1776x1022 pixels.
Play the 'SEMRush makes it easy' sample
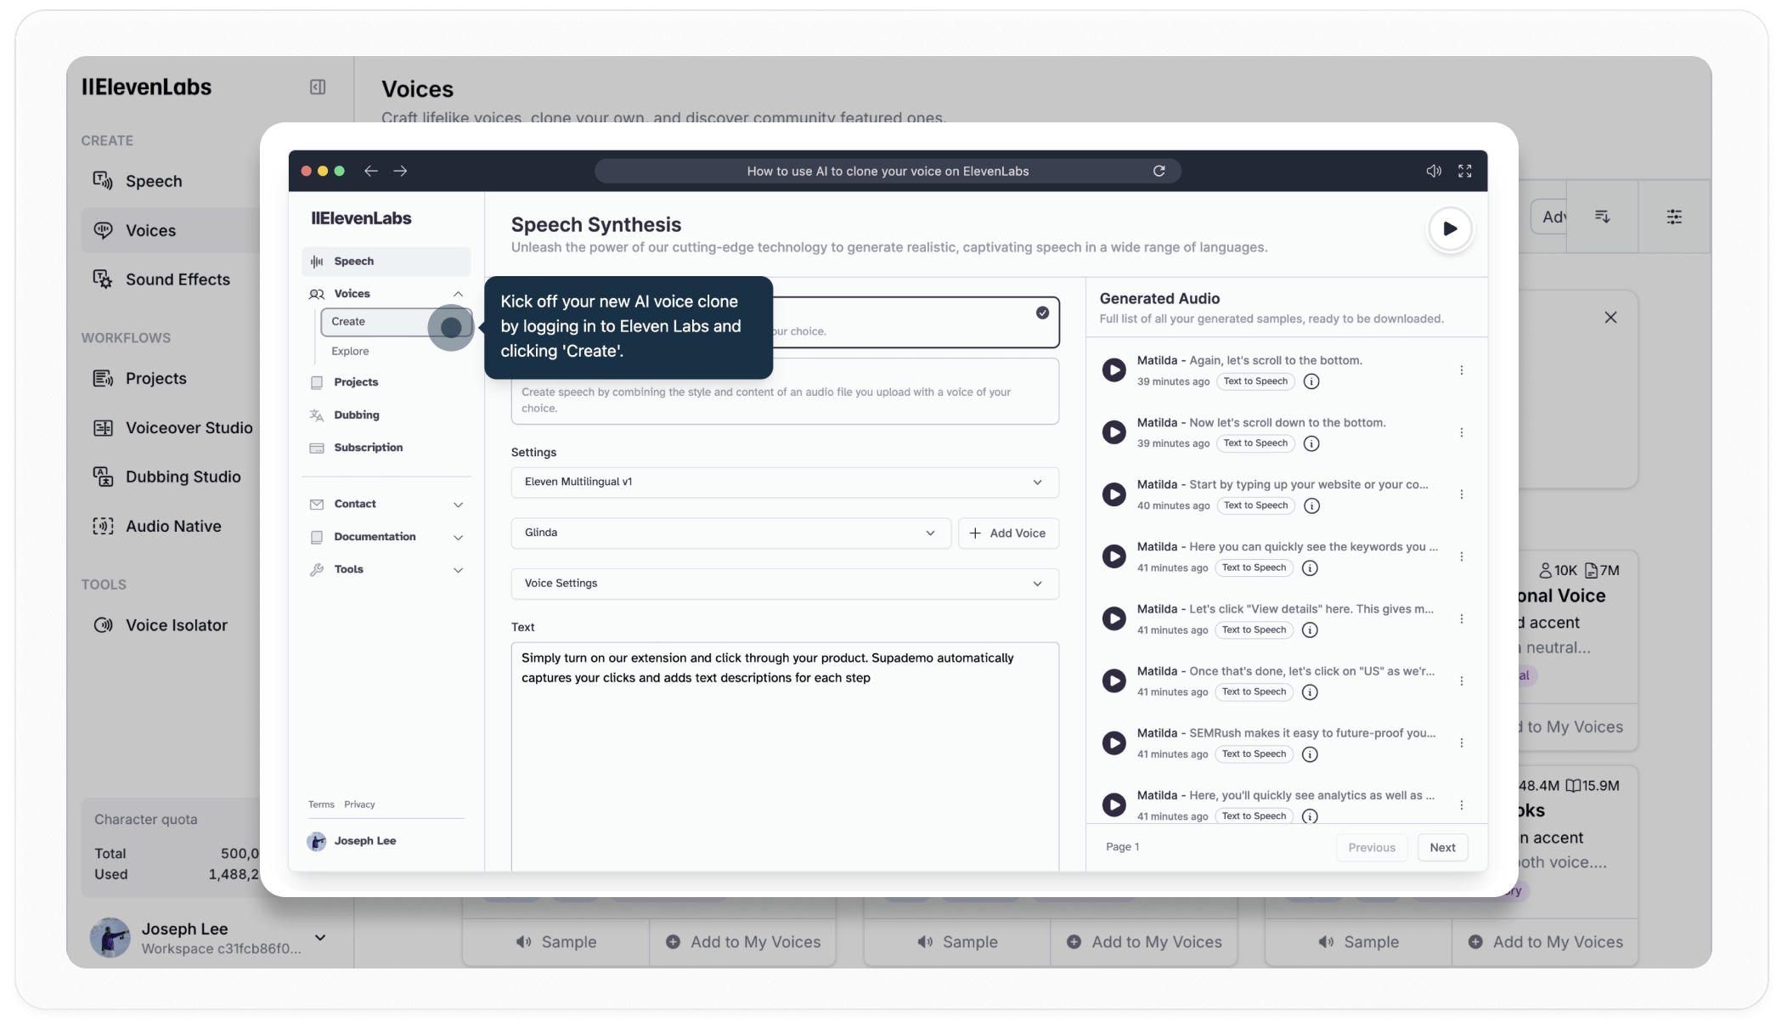[1114, 743]
